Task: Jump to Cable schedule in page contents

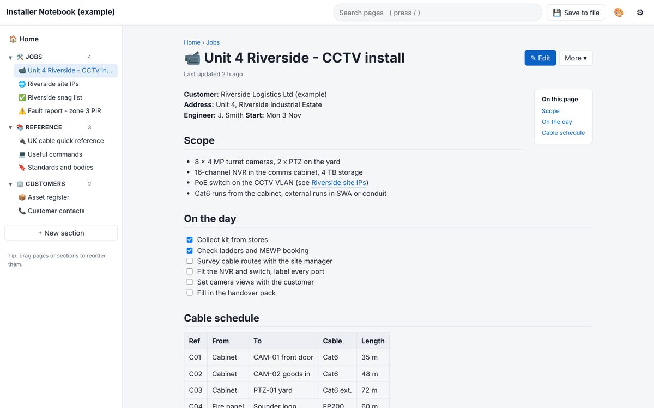Action: coord(563,133)
